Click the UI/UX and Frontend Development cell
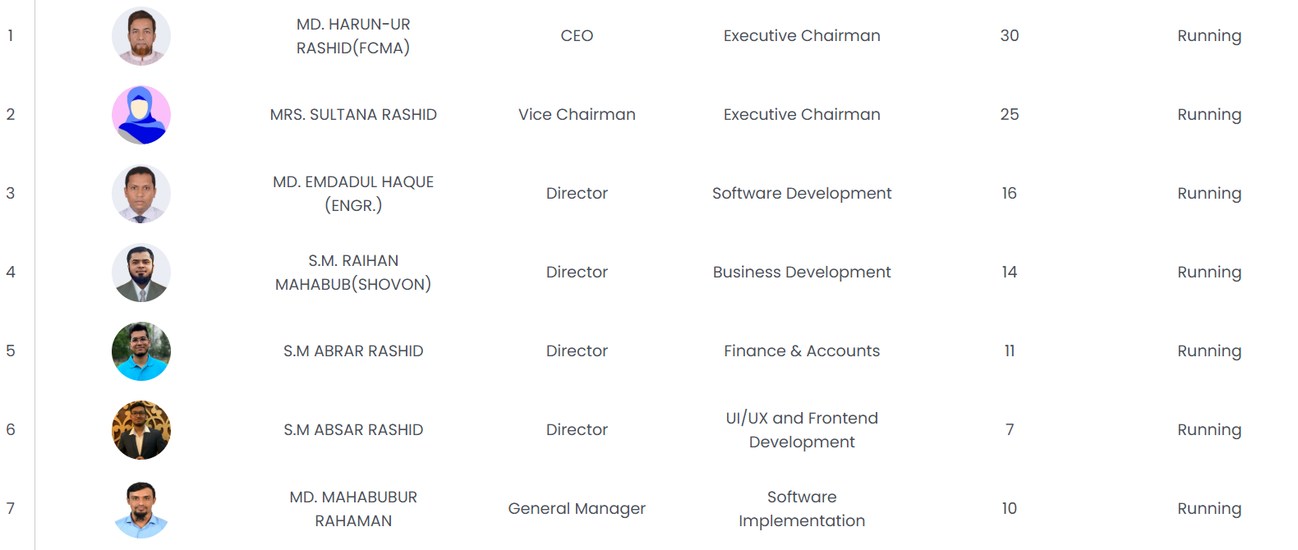Screen dimensions: 1298x550 [x=802, y=430]
